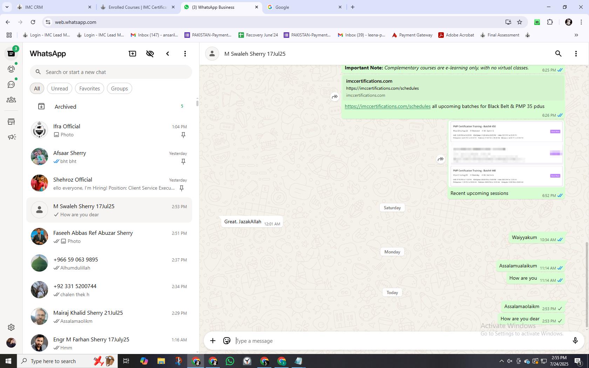Switch to Google browser tab
This screenshot has width=589, height=368.
pyautogui.click(x=304, y=7)
